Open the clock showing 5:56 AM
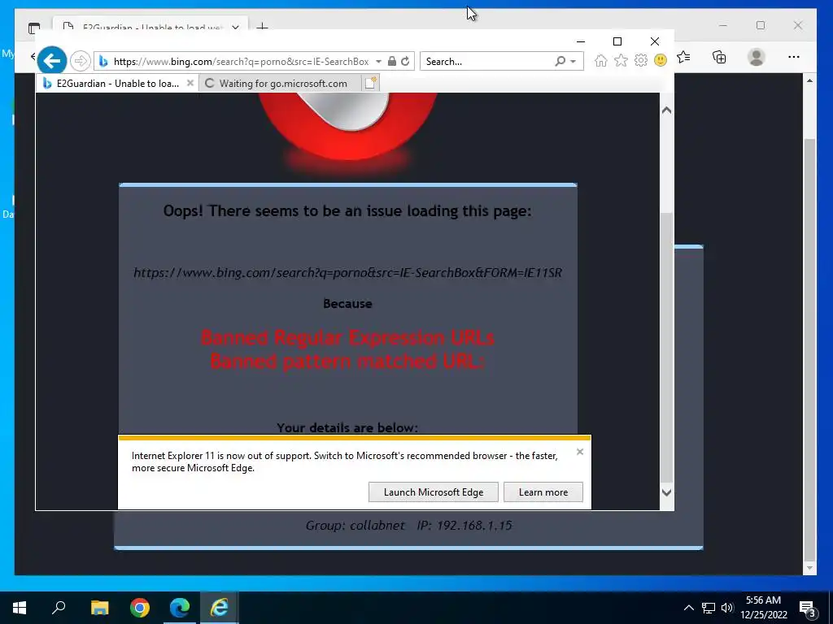The width and height of the screenshot is (833, 624). pos(763,608)
